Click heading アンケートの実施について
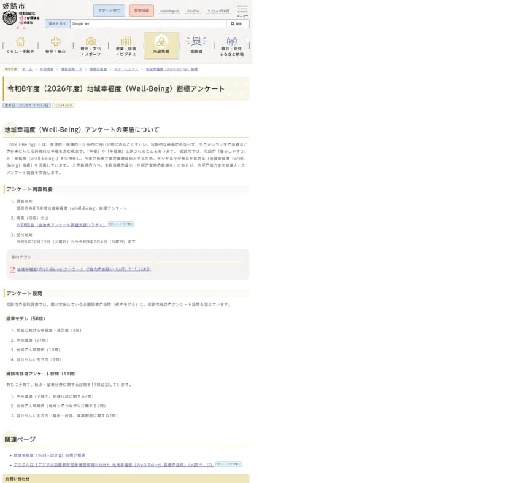 point(82,130)
